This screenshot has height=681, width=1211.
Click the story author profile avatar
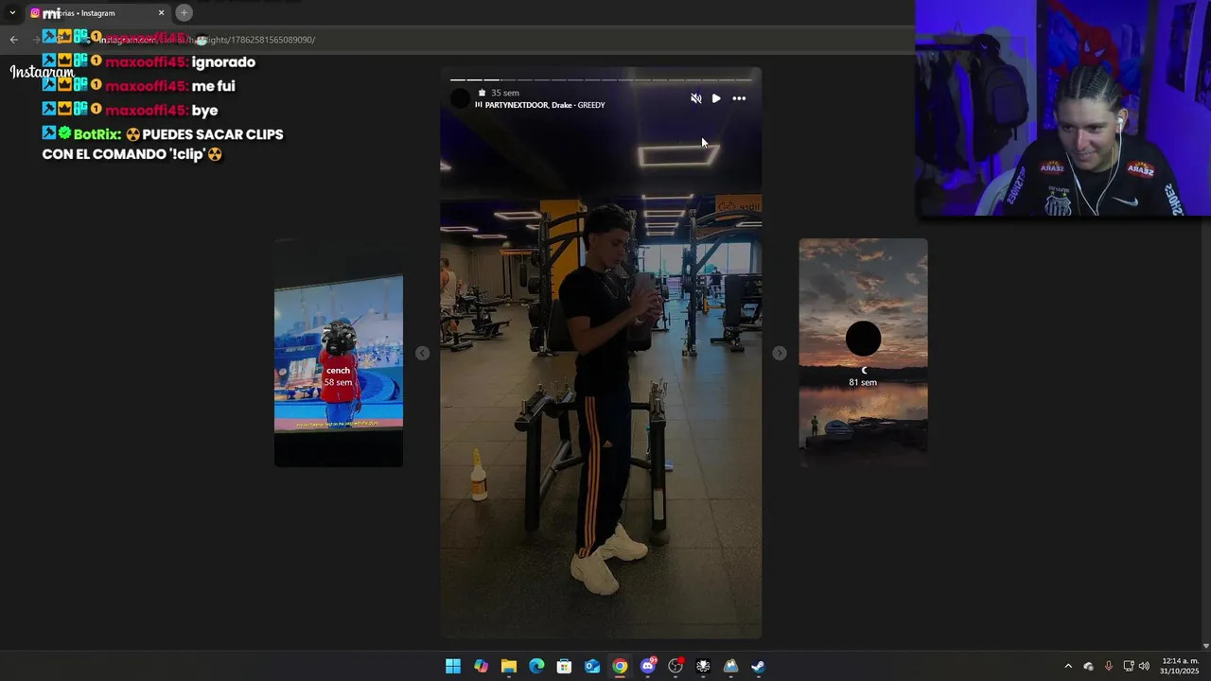tap(461, 98)
